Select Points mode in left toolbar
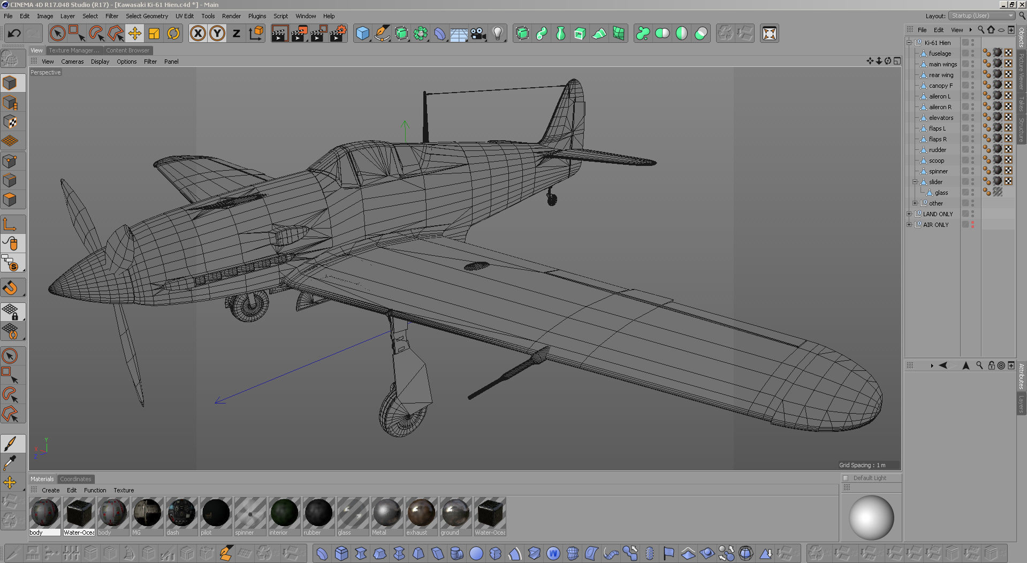 click(10, 161)
